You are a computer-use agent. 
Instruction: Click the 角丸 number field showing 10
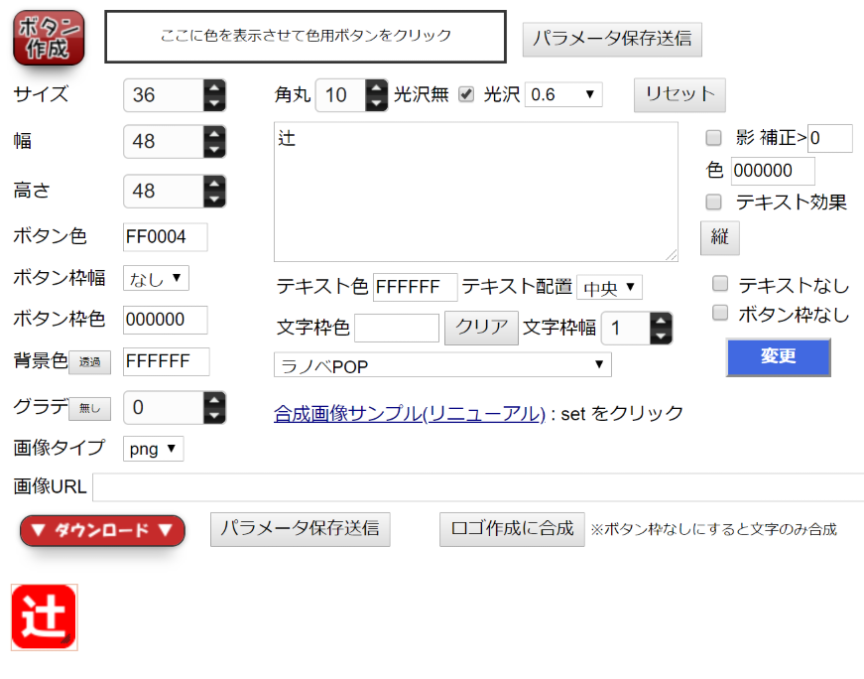click(x=340, y=95)
